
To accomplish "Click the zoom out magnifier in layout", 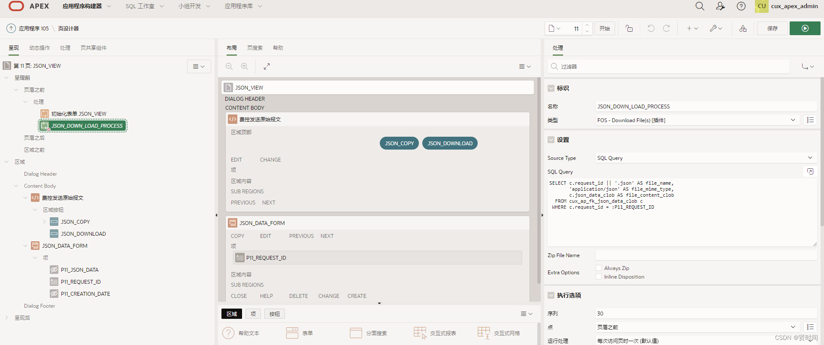I will coord(229,66).
